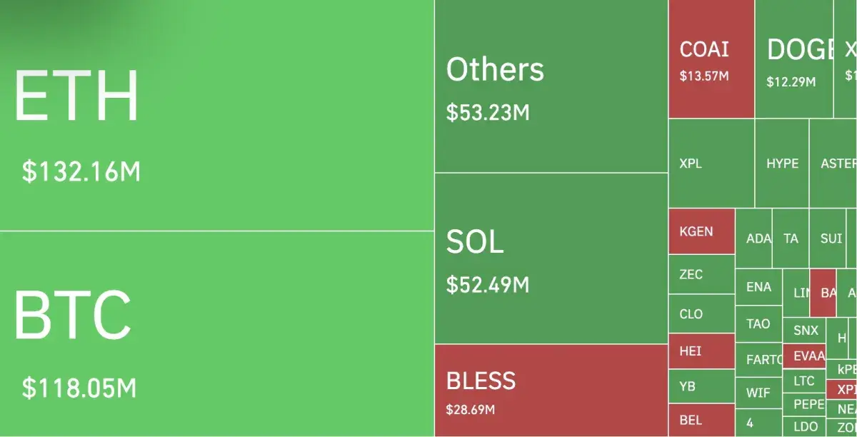Click the CLO tile
This screenshot has width=857, height=437.
[x=701, y=314]
